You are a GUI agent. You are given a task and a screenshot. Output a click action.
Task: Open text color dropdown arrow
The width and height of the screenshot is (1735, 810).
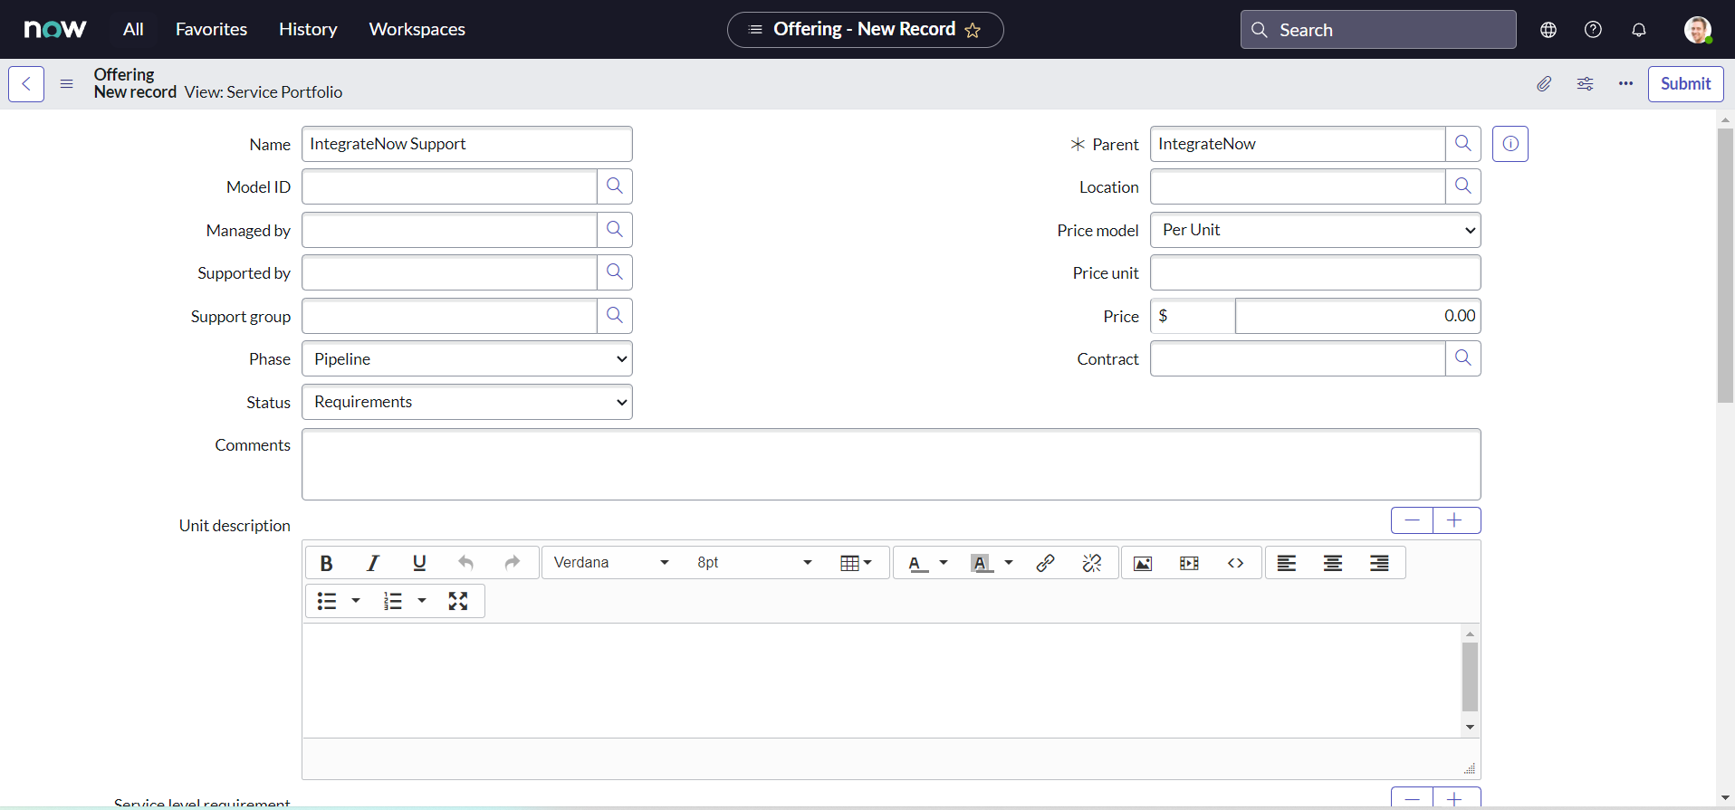944,563
